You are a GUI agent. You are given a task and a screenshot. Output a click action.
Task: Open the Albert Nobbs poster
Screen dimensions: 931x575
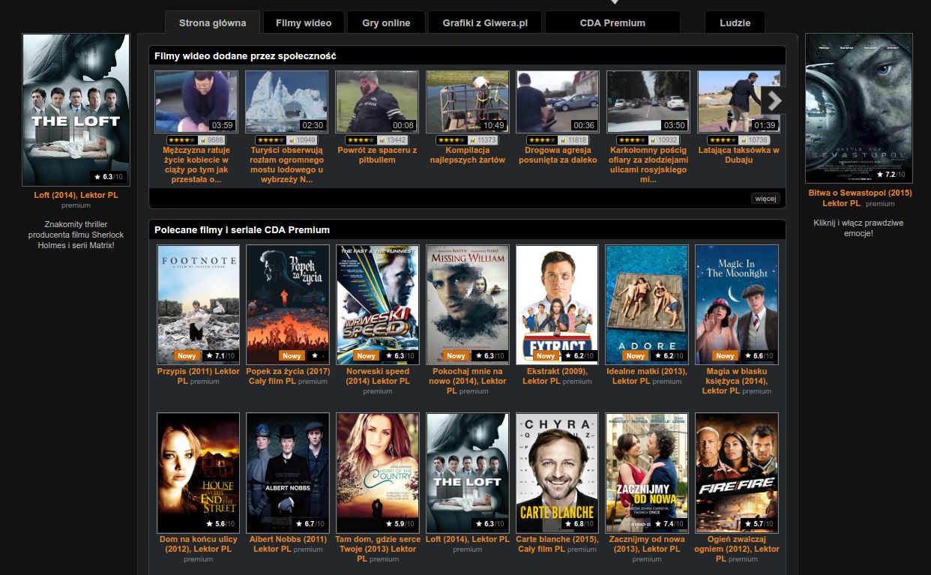coord(288,472)
